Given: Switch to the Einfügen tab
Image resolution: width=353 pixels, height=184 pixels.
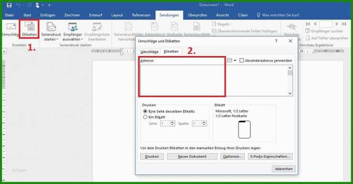Looking at the screenshot, I should pyautogui.click(x=48, y=15).
